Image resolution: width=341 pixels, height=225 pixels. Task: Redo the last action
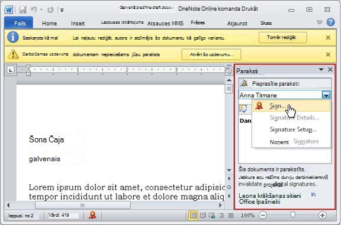coord(50,10)
